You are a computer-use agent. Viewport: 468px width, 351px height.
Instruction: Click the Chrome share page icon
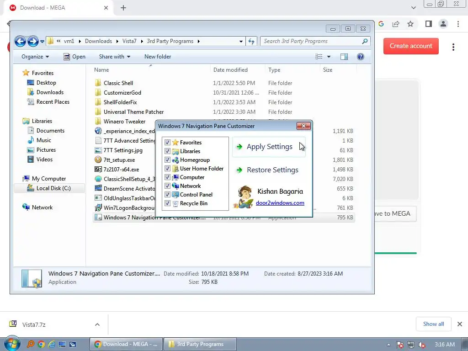click(396, 24)
